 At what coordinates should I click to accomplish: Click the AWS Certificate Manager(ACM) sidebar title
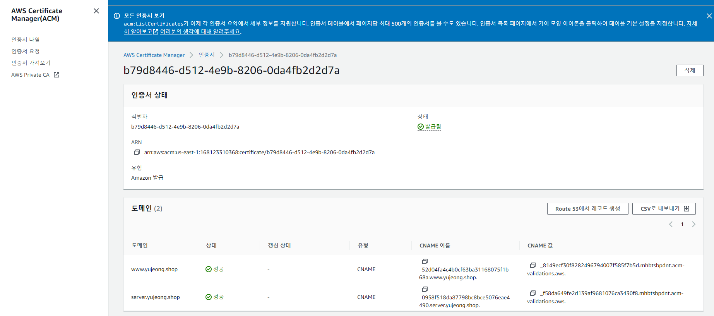[37, 15]
